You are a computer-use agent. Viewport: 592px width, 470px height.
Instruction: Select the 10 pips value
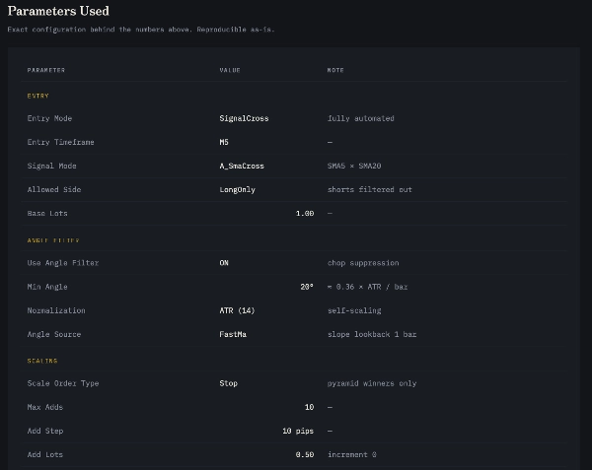tap(298, 431)
